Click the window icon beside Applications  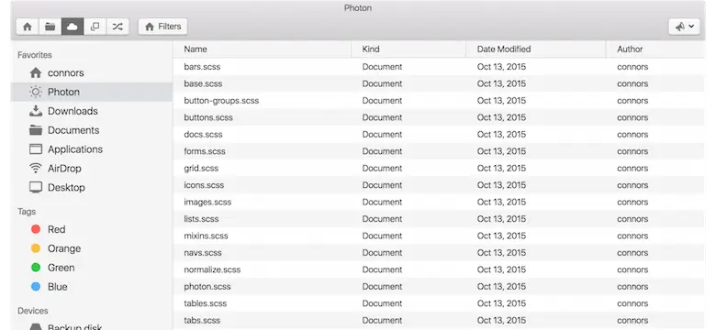[36, 149]
